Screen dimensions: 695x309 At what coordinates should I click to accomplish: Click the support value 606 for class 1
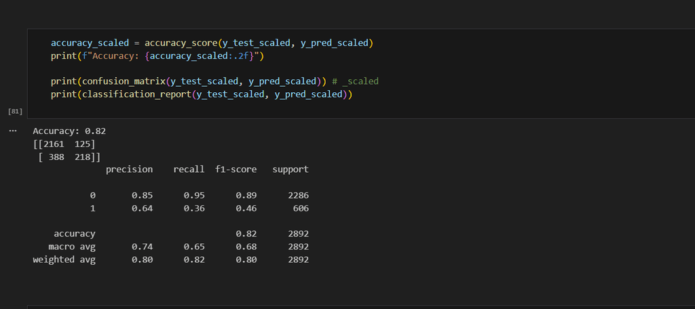[298, 208]
